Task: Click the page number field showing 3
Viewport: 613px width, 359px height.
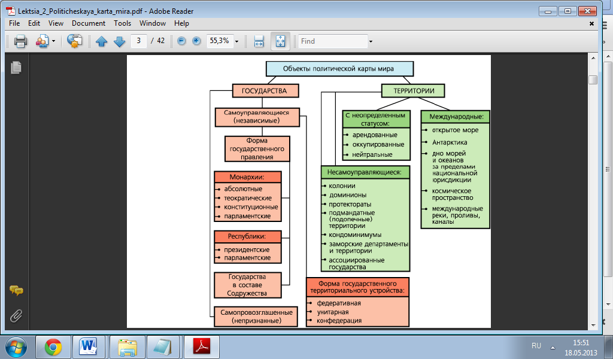Action: tap(138, 41)
